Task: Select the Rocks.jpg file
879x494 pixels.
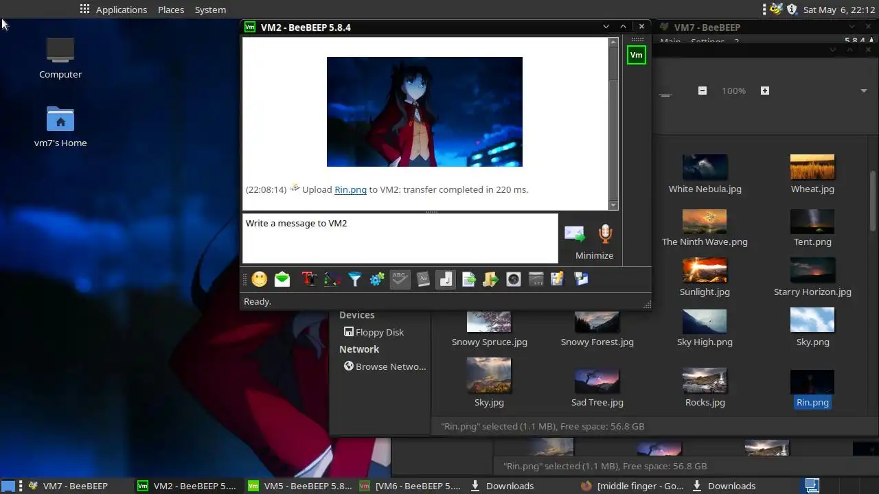Action: pos(705,388)
